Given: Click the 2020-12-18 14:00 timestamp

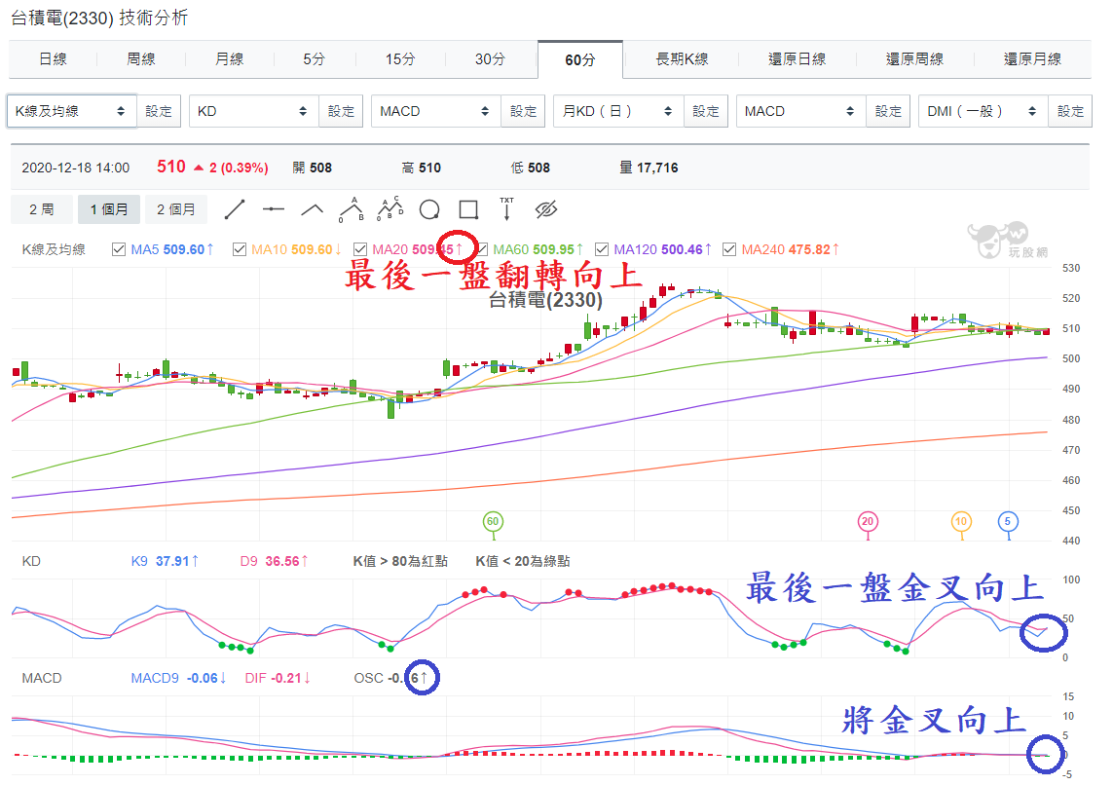Looking at the screenshot, I should click(76, 168).
